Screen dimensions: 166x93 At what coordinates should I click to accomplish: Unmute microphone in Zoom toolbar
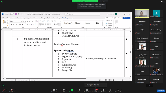4,90
